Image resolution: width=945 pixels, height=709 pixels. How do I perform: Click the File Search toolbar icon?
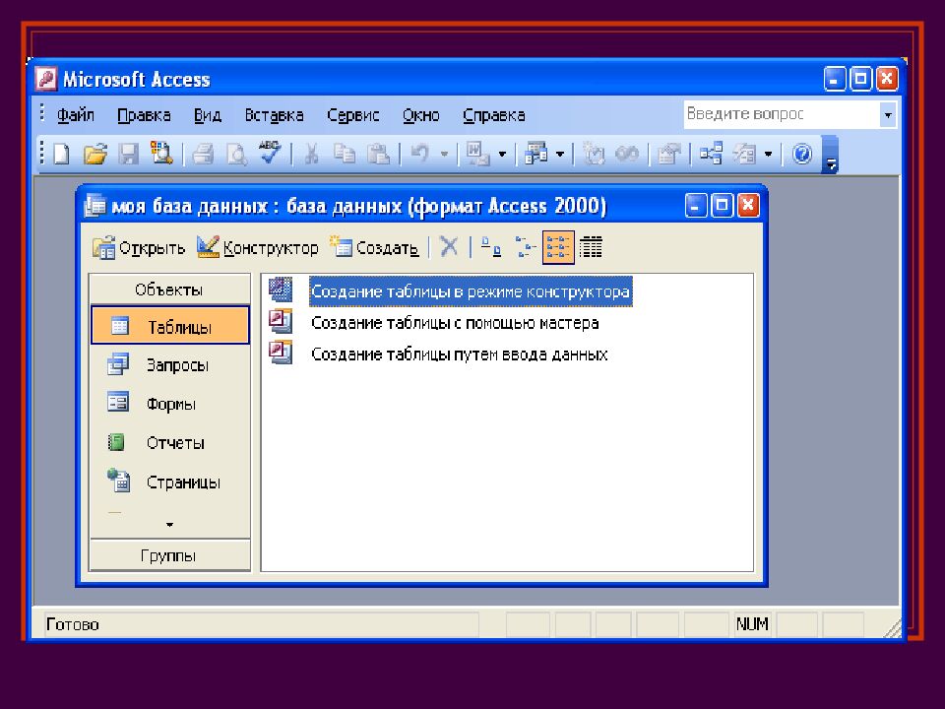(x=160, y=154)
